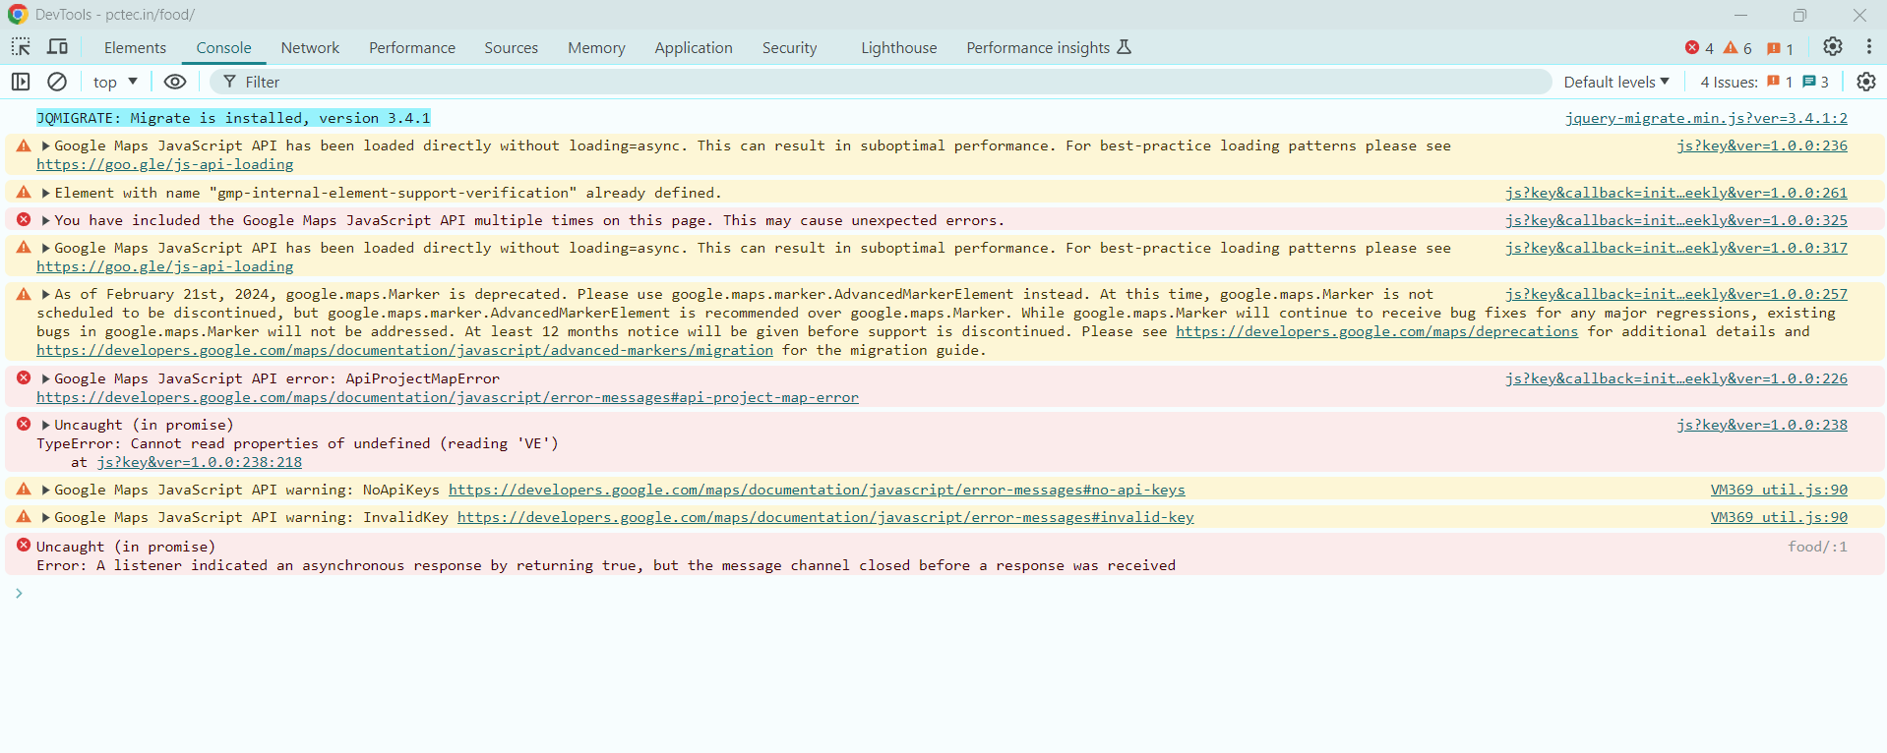Open source link ending 1.0.0:261
The width and height of the screenshot is (1887, 753).
click(x=1676, y=193)
